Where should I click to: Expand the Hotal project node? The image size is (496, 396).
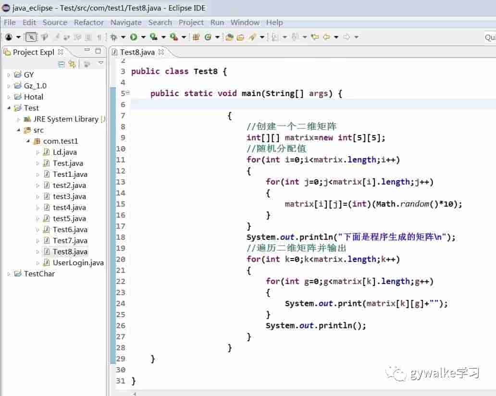[9, 97]
